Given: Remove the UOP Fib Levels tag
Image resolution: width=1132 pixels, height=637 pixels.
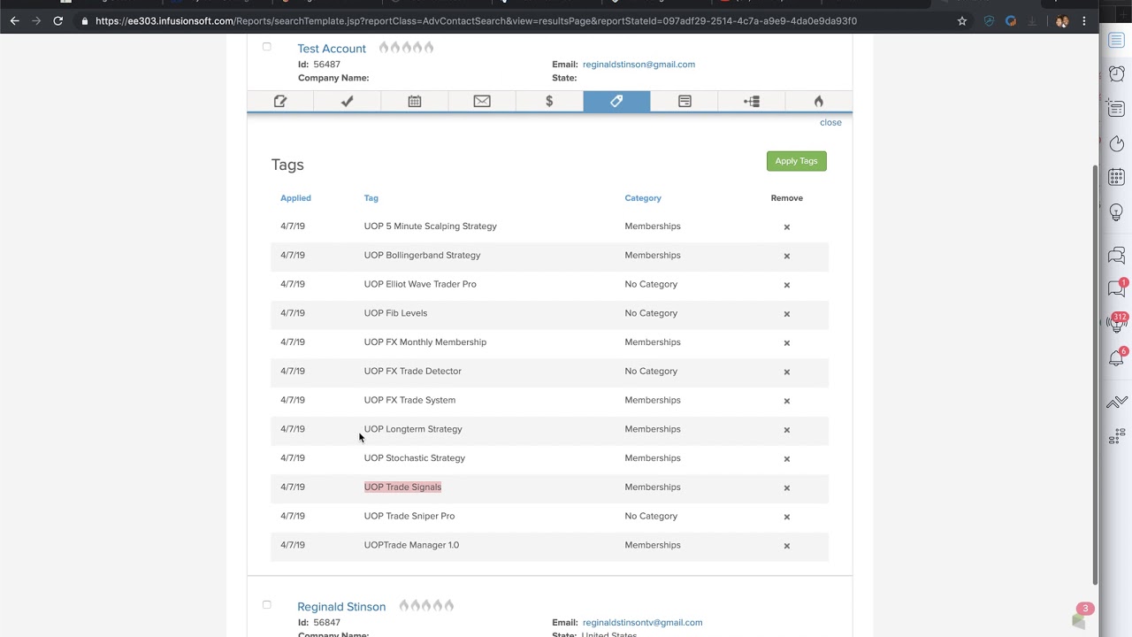Looking at the screenshot, I should [x=786, y=314].
